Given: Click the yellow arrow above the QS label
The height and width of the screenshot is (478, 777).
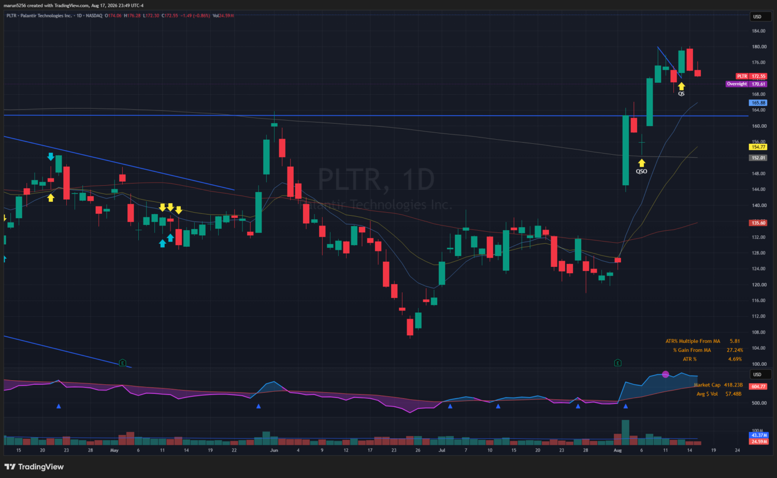Looking at the screenshot, I should (681, 86).
